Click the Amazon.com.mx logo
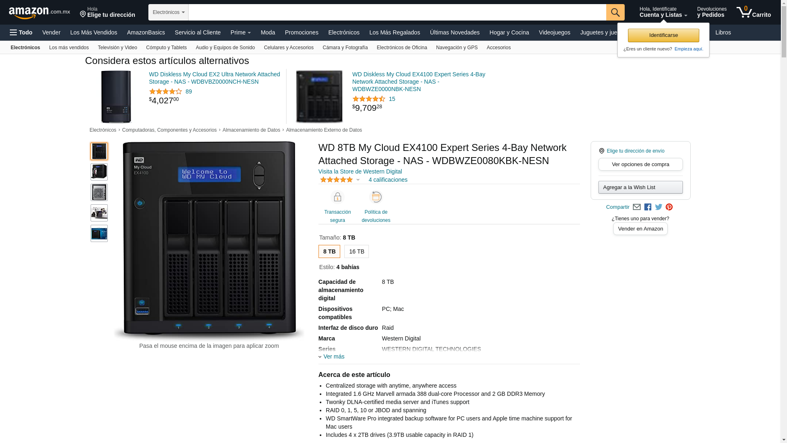This screenshot has height=443, width=787. click(39, 13)
